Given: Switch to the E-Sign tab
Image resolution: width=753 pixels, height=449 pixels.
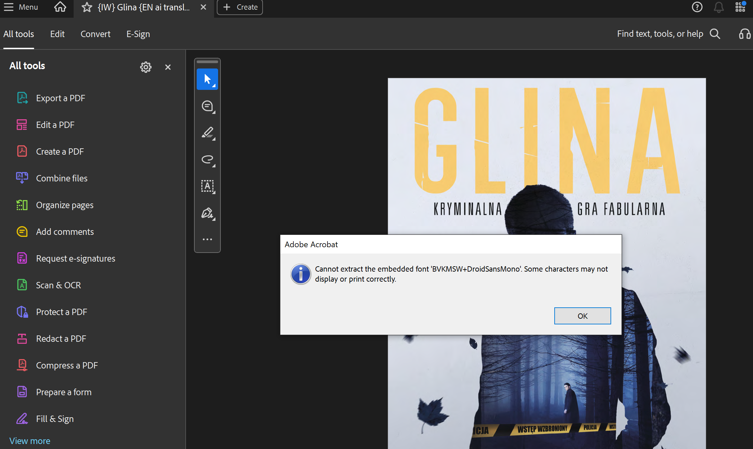Looking at the screenshot, I should [138, 34].
